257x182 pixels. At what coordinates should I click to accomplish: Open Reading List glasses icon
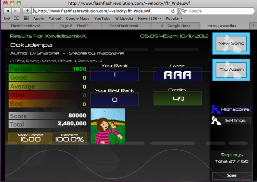coord(7,18)
